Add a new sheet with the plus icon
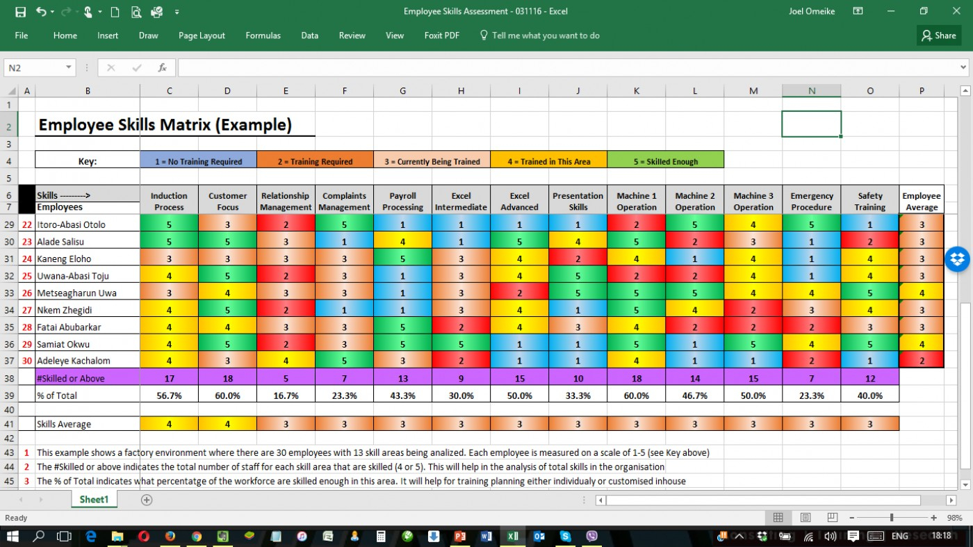Screen dimensions: 973x547 tap(147, 500)
